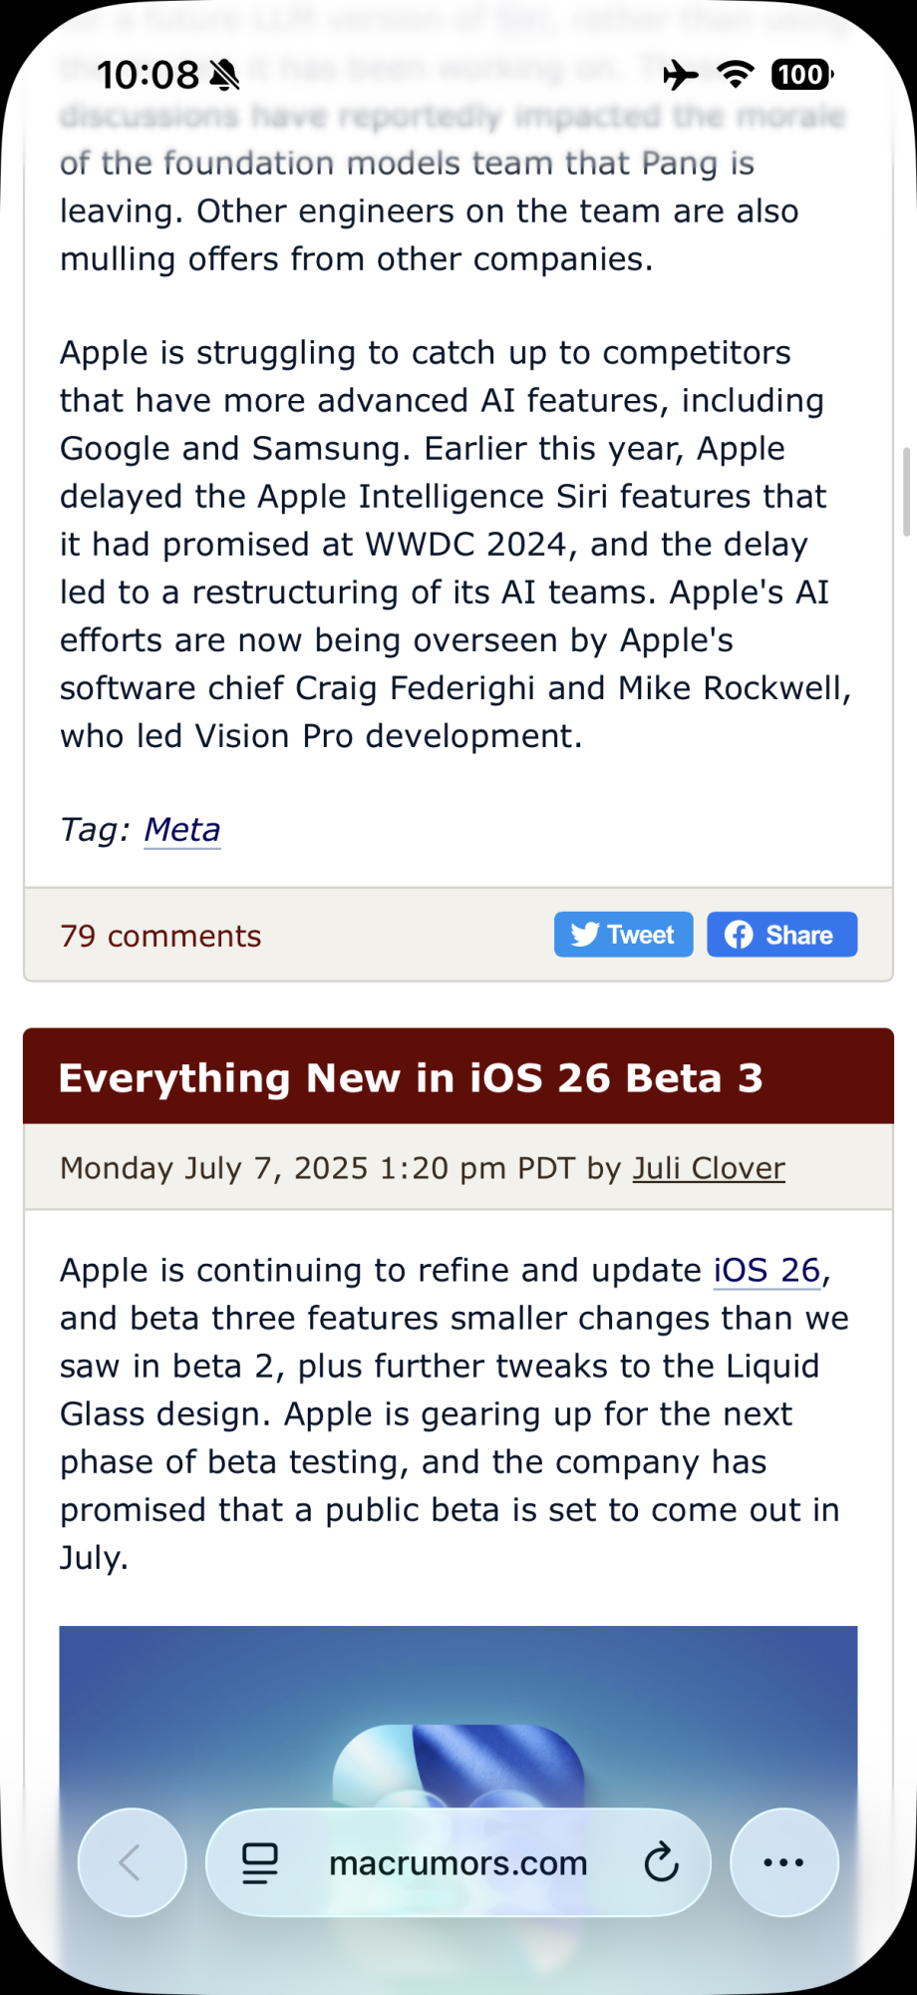Tap the Monday July 7, 2025 article date line
917x1995 pixels.
(423, 1168)
